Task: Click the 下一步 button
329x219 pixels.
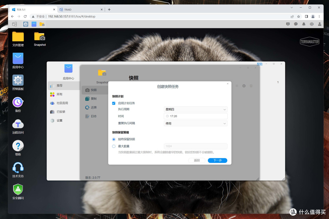Action: [218, 160]
